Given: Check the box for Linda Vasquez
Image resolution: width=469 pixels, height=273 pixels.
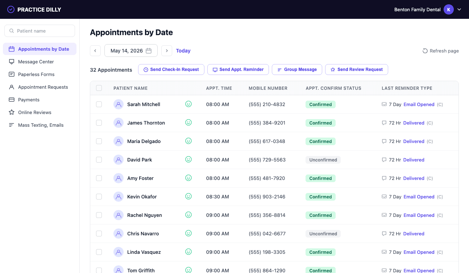Looking at the screenshot, I should tap(99, 252).
